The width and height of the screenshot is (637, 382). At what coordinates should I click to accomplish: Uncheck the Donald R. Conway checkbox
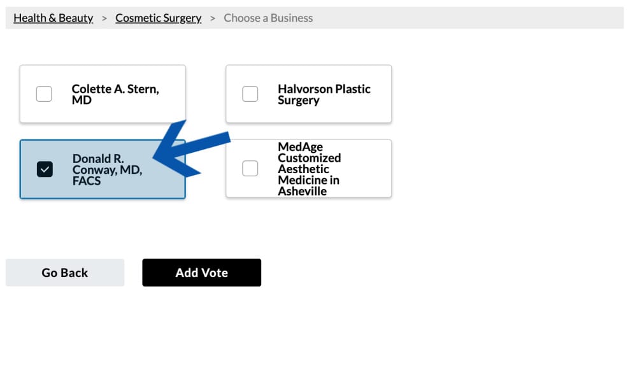tap(45, 169)
